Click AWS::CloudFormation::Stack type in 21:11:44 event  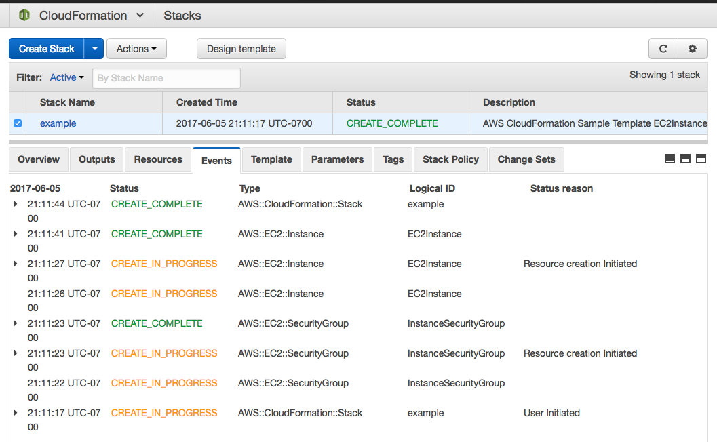pyautogui.click(x=300, y=204)
